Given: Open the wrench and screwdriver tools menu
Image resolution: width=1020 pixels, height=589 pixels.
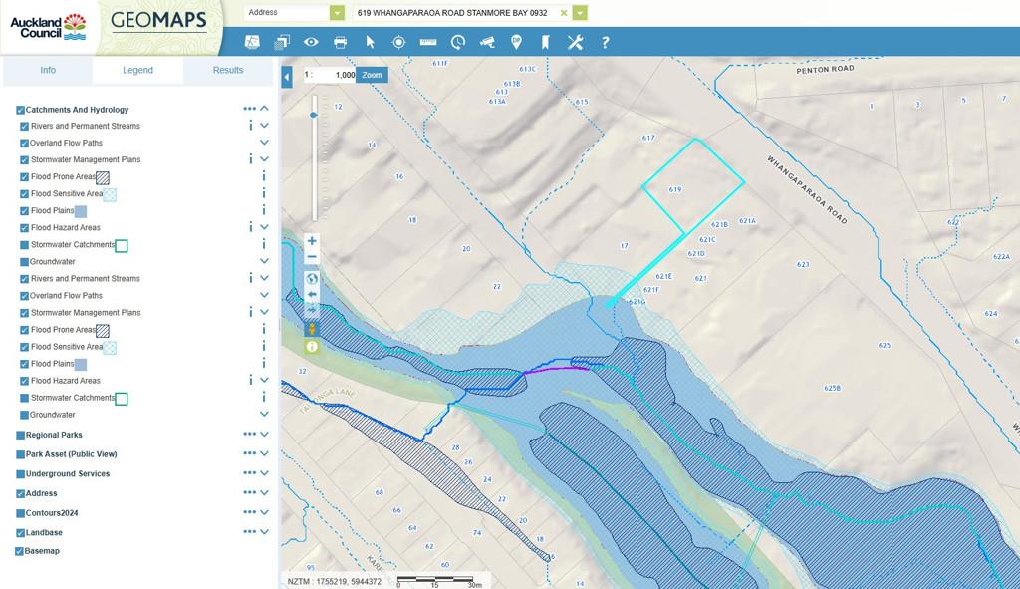Looking at the screenshot, I should [575, 42].
